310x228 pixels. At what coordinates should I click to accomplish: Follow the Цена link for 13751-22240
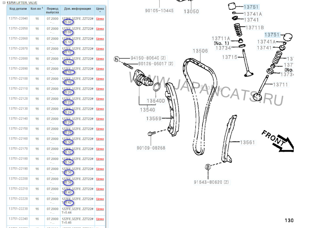100,219
